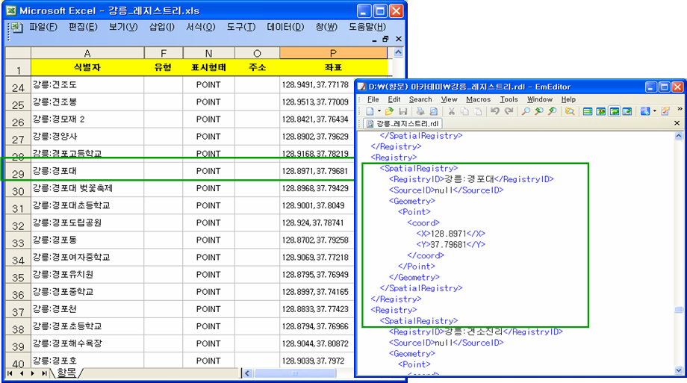687x383 pixels.
Task: Open EmEditor Help menu
Action: point(569,99)
